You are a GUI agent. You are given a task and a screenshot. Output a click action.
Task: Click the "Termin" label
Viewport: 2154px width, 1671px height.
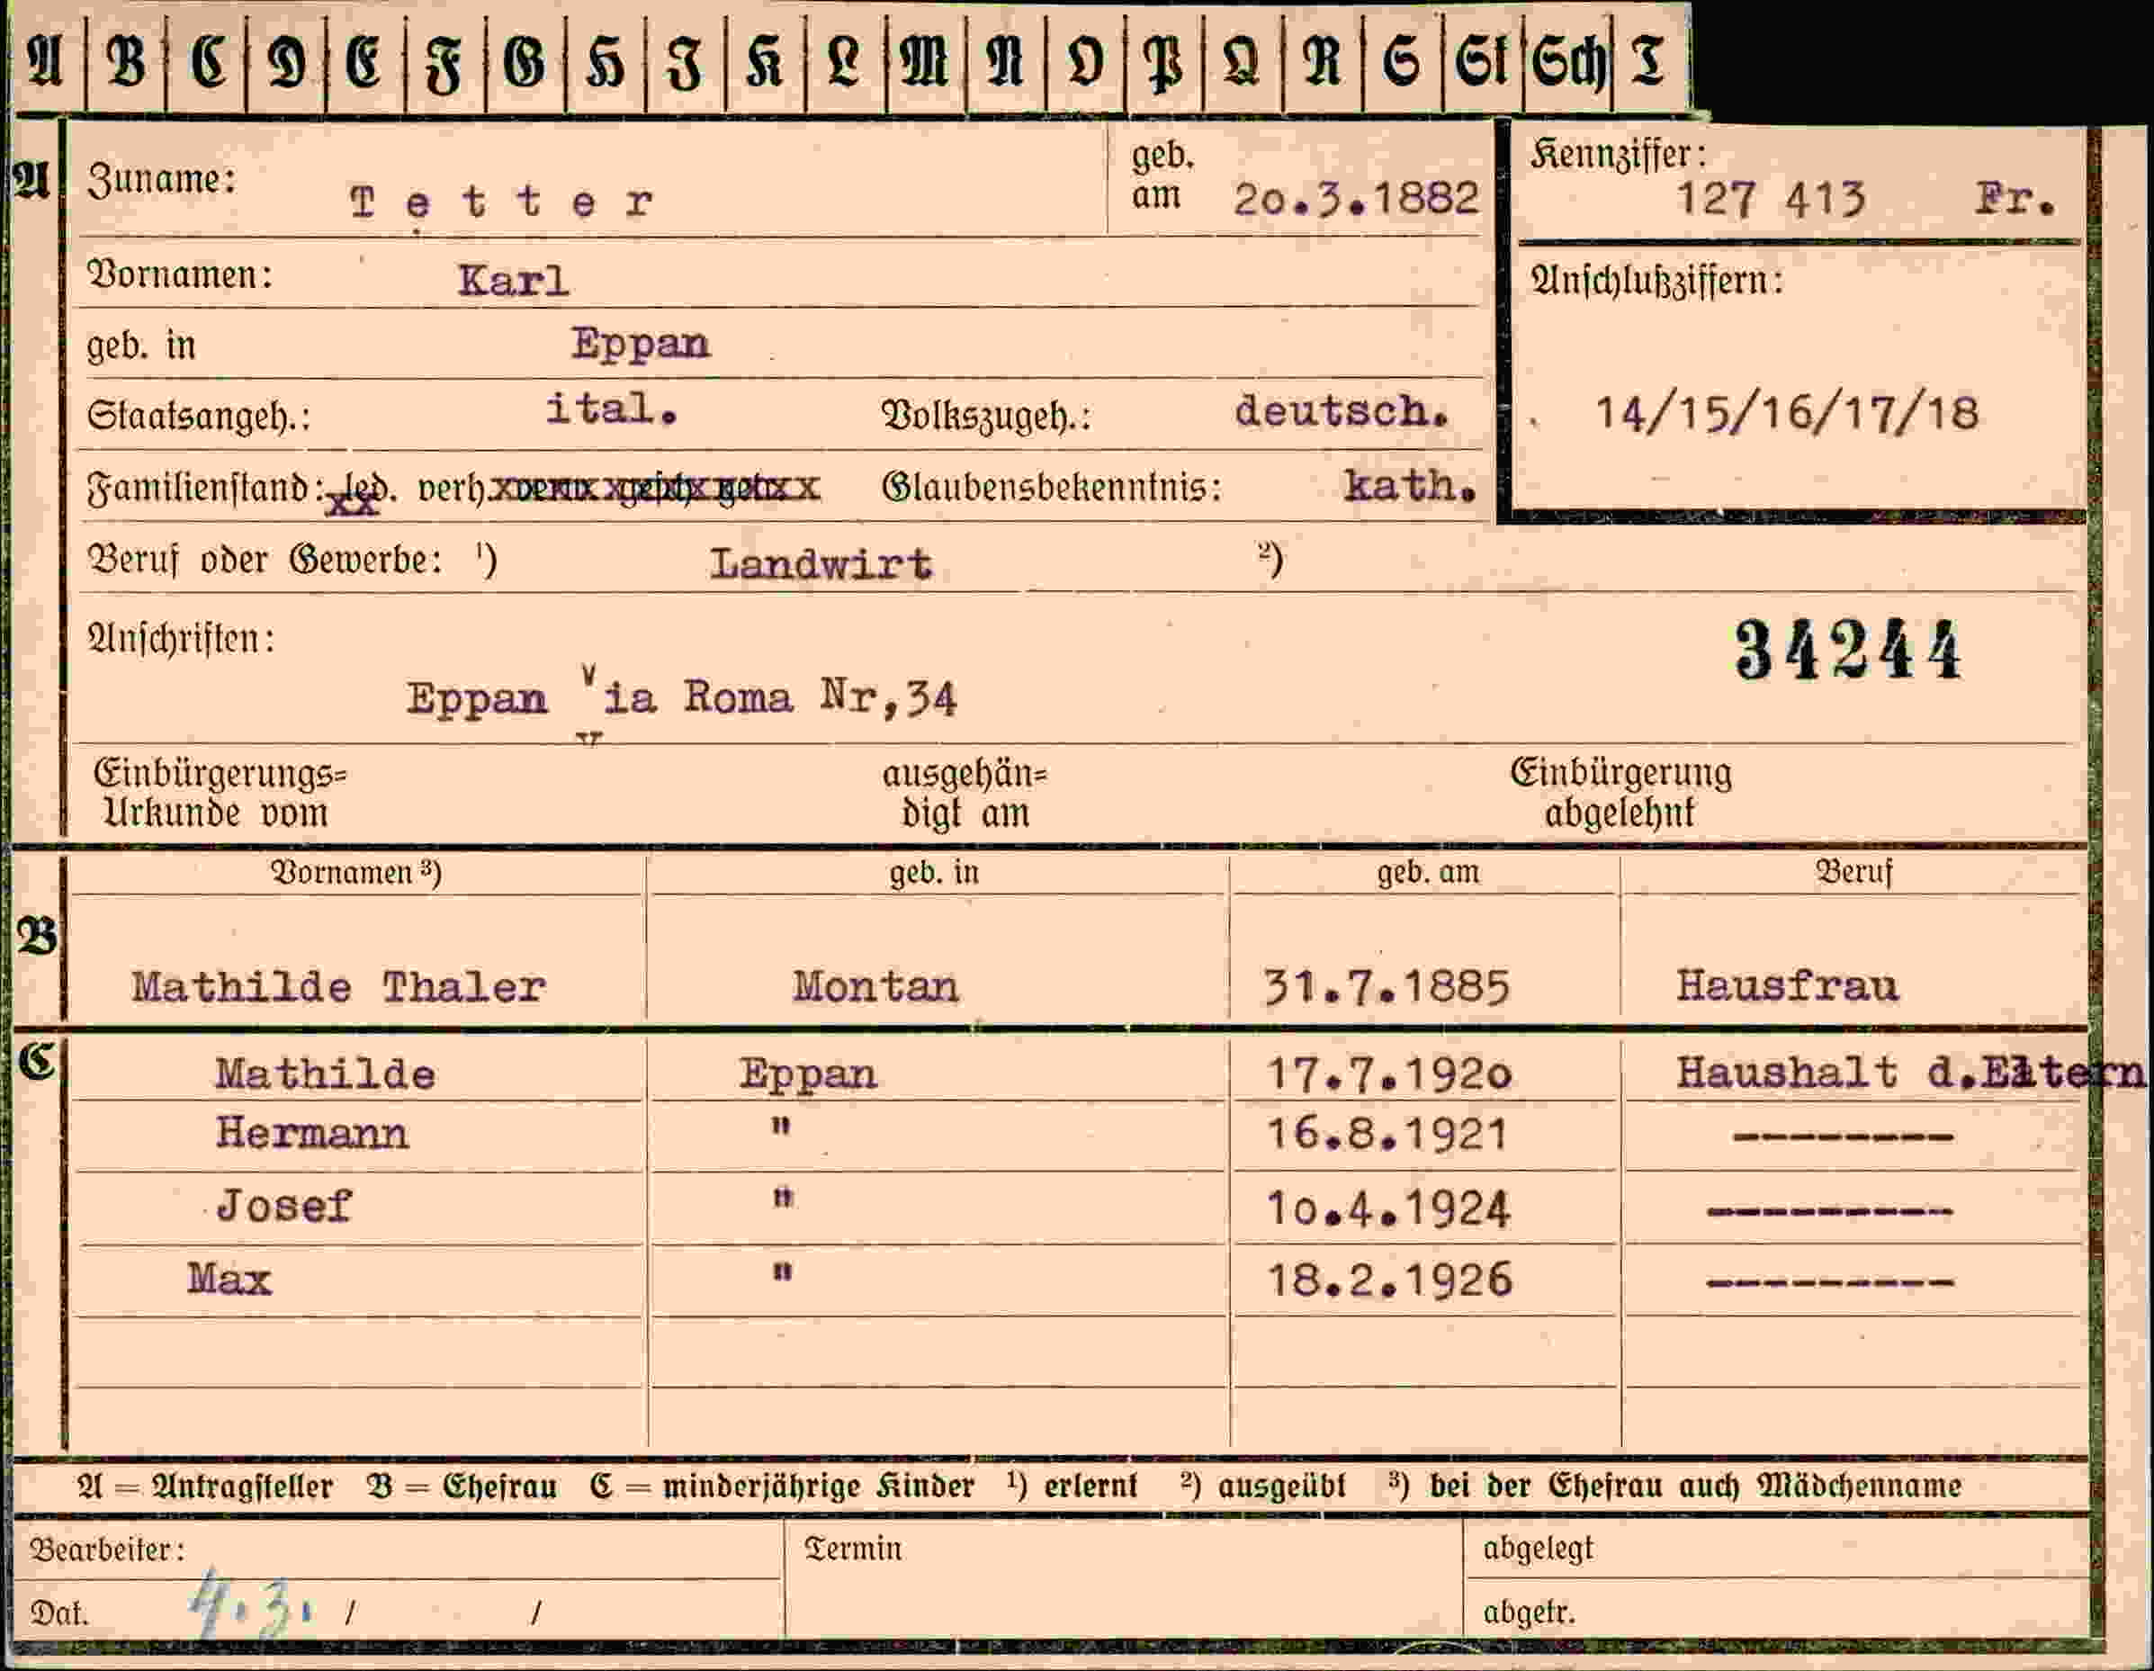[853, 1549]
